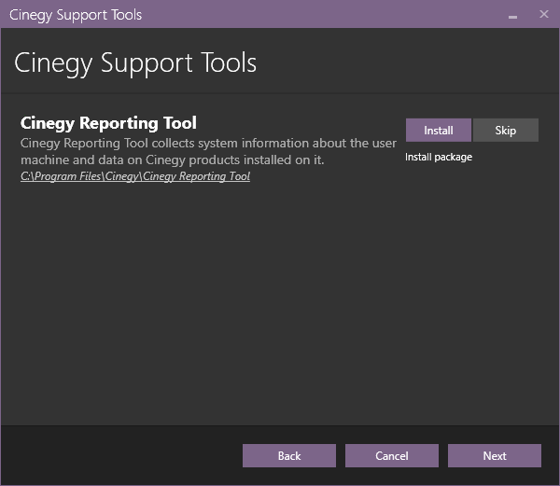Proceed using the purple Next button

pyautogui.click(x=495, y=455)
